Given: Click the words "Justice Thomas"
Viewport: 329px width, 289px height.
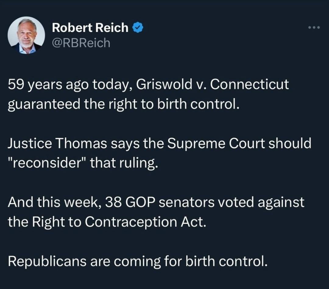Looking at the screenshot, I should click(x=57, y=144).
